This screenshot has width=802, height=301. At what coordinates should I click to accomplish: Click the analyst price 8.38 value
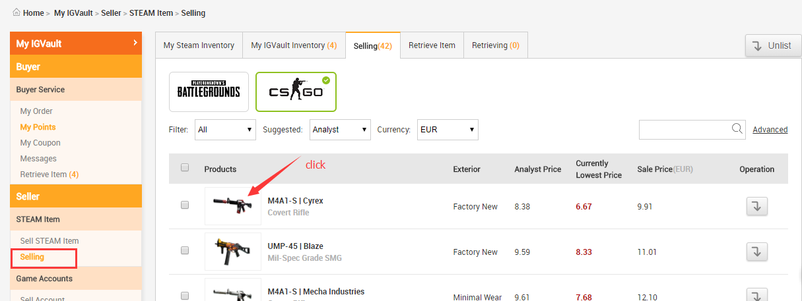click(523, 207)
